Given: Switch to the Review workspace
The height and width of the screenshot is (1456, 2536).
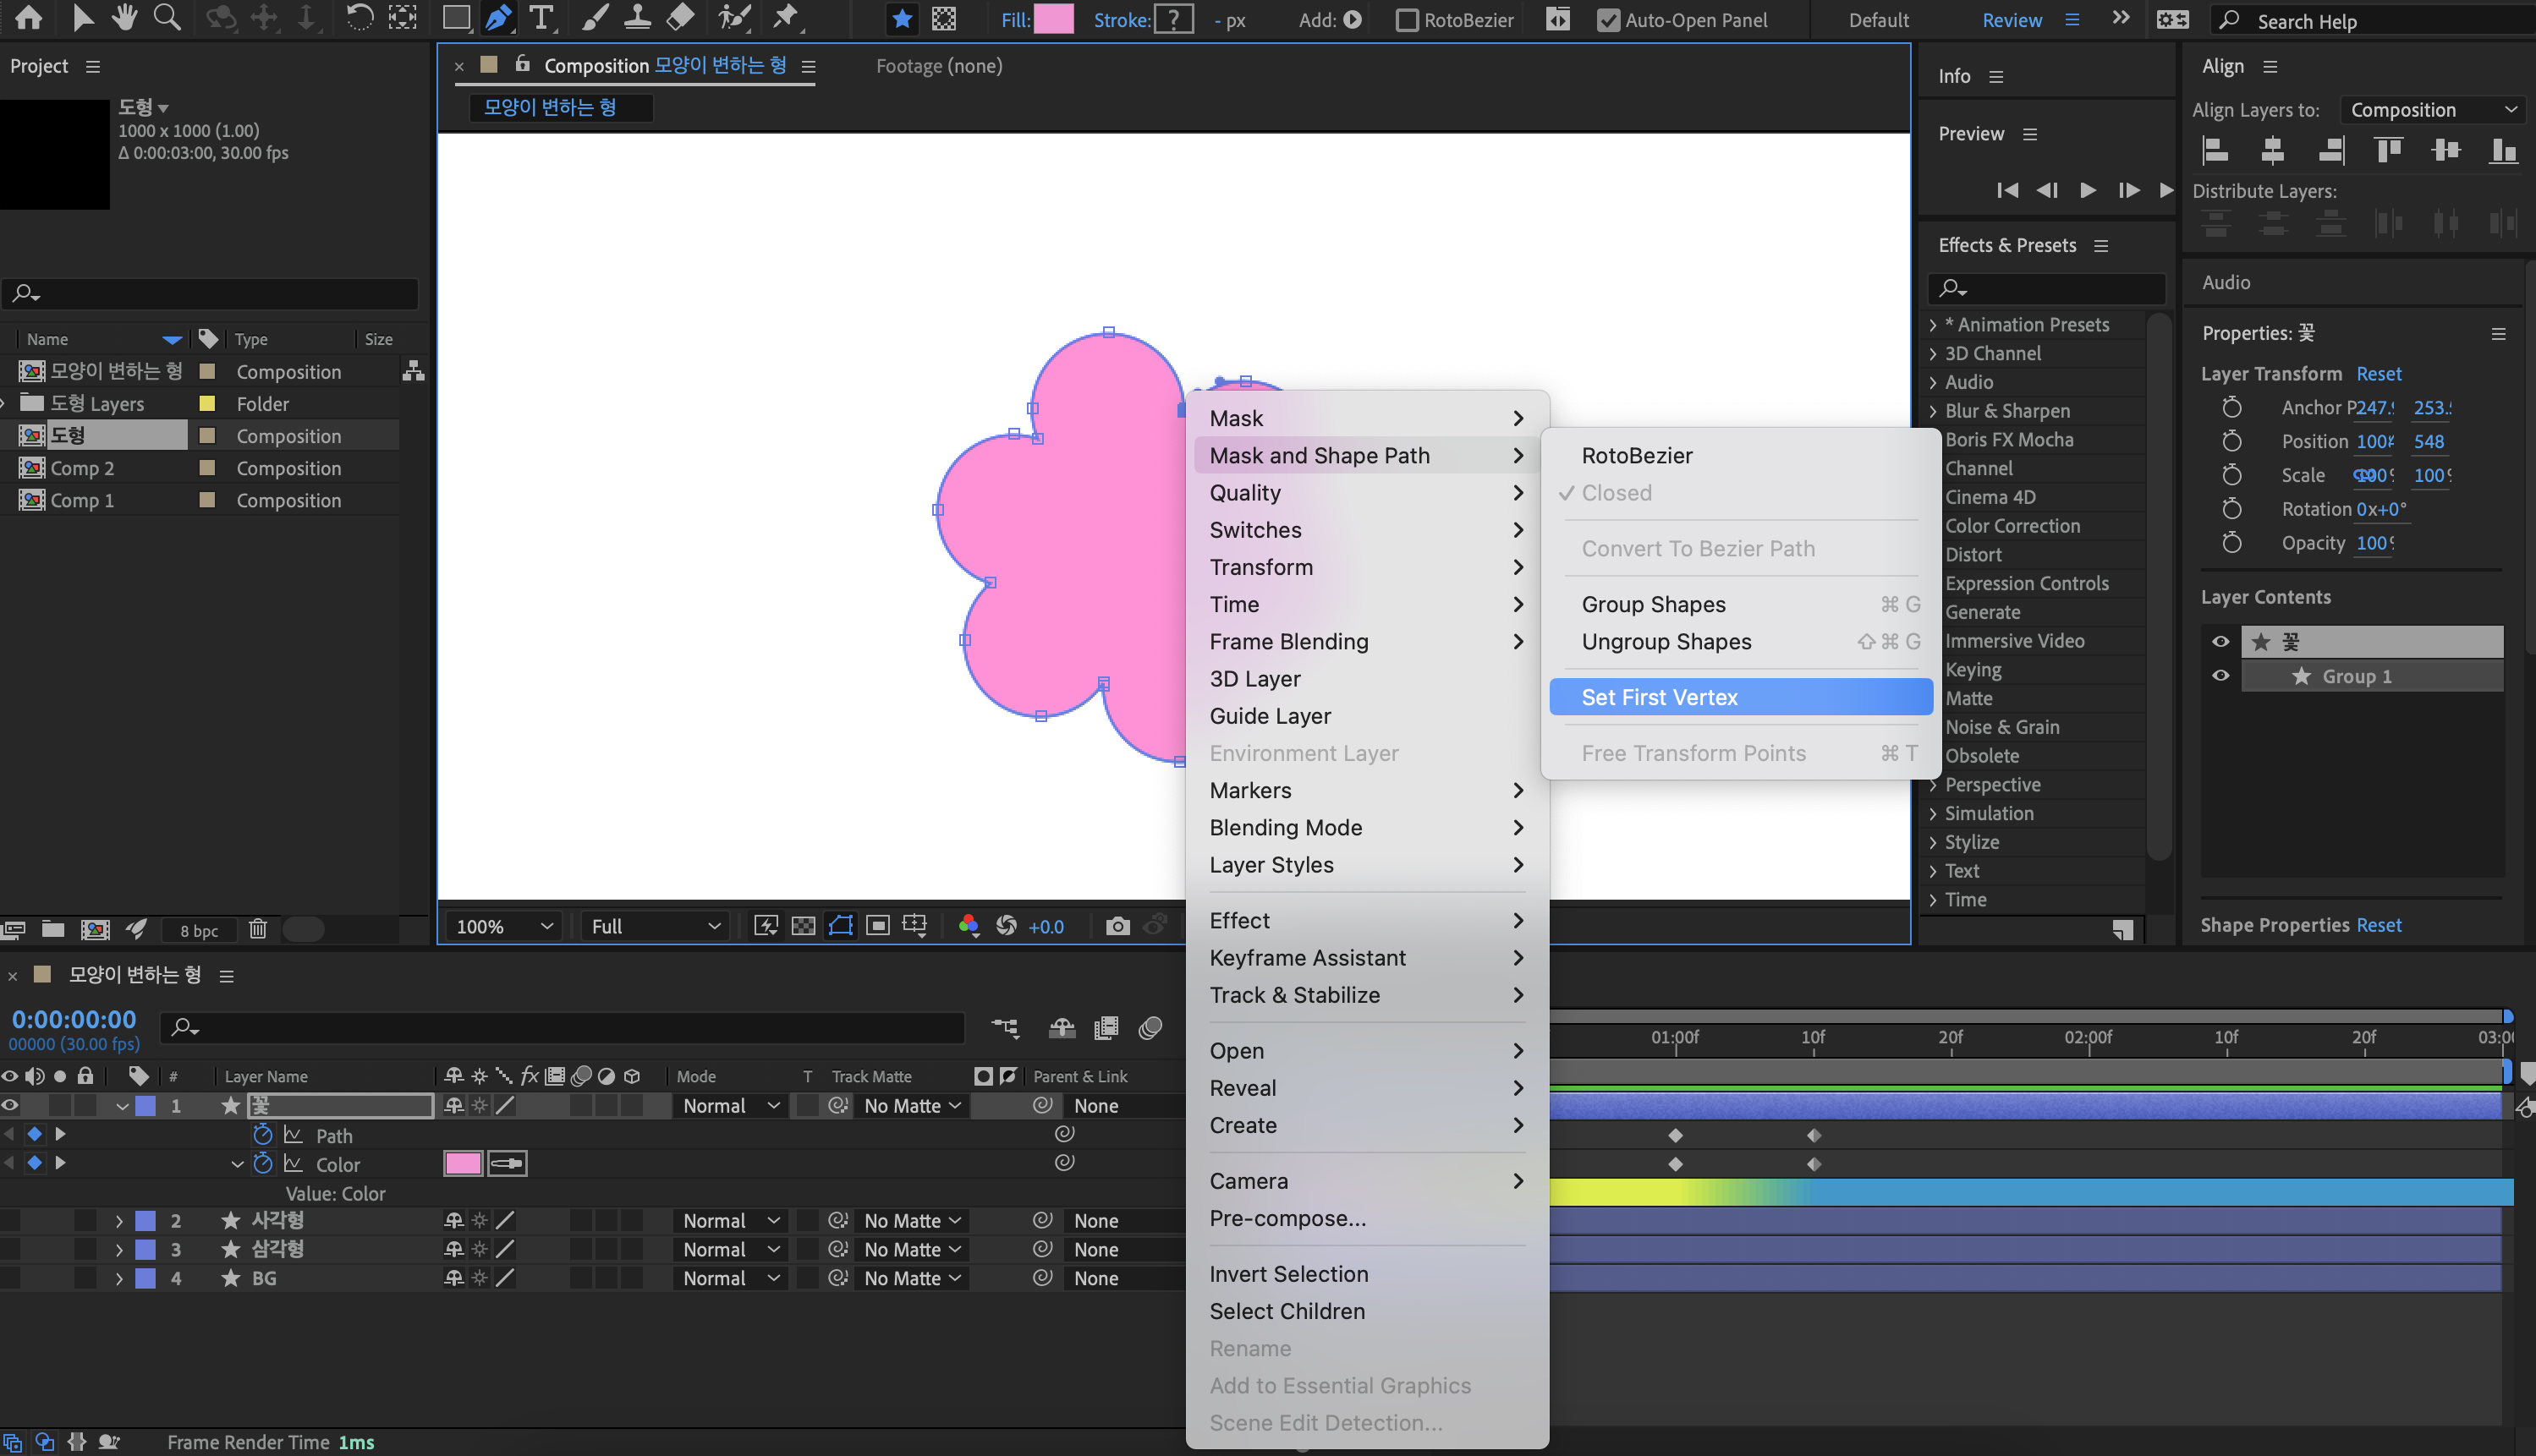Looking at the screenshot, I should coord(2012,20).
